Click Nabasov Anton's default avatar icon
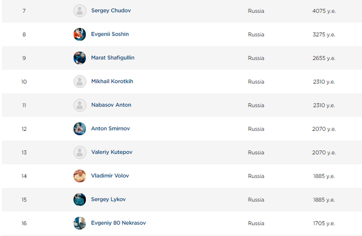This screenshot has height=236, width=362. pos(80,105)
